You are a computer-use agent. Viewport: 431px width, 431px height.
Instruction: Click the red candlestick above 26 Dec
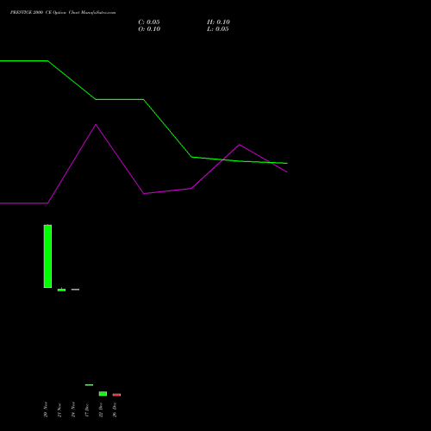pos(116,395)
